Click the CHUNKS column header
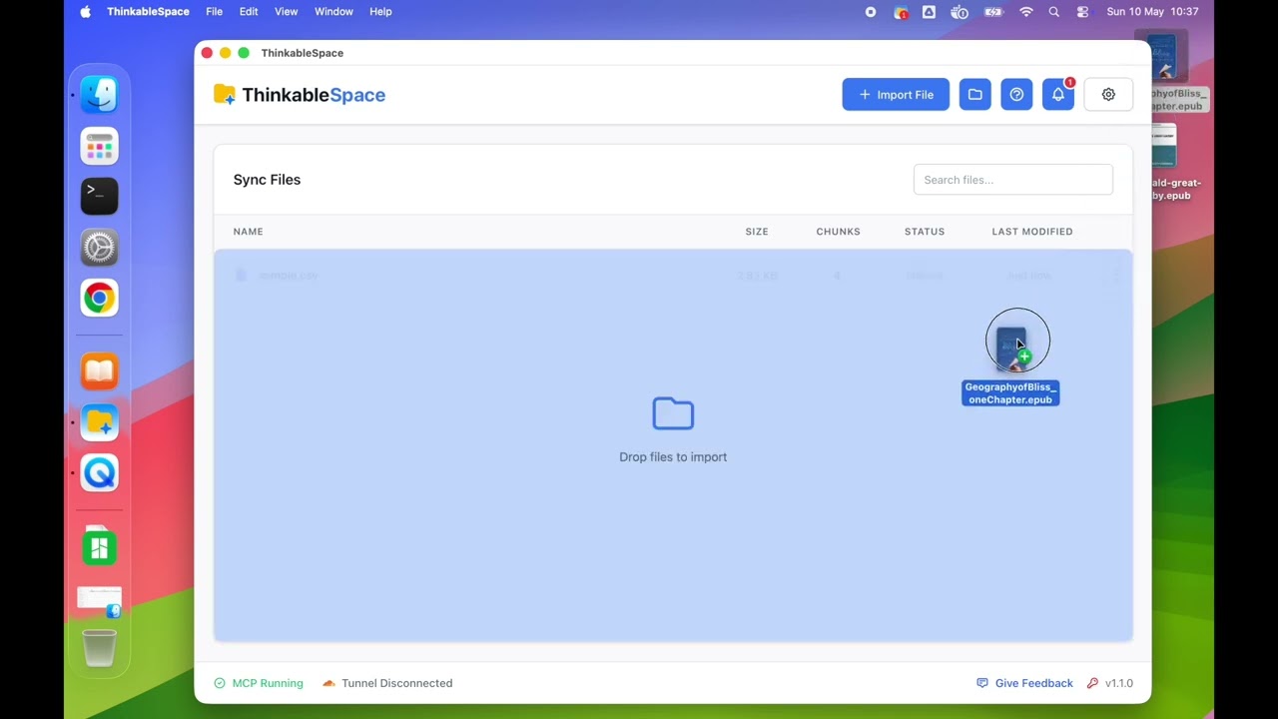 pos(838,232)
